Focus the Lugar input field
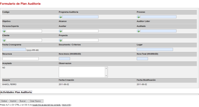199x107 pixels. point(155,49)
